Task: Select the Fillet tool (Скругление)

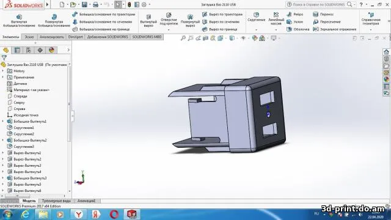Action: click(256, 17)
